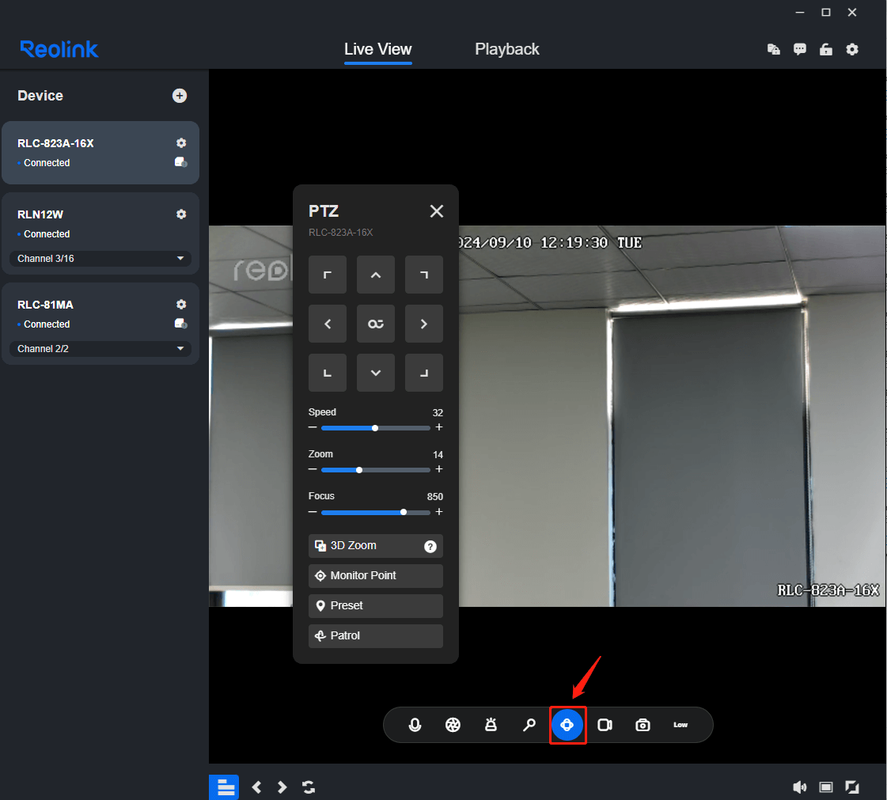Pan PTZ camera right
Image resolution: width=887 pixels, height=800 pixels.
click(x=423, y=324)
